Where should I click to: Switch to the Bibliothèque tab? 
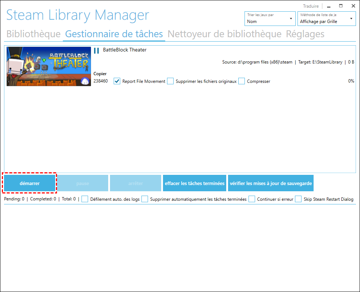click(33, 34)
